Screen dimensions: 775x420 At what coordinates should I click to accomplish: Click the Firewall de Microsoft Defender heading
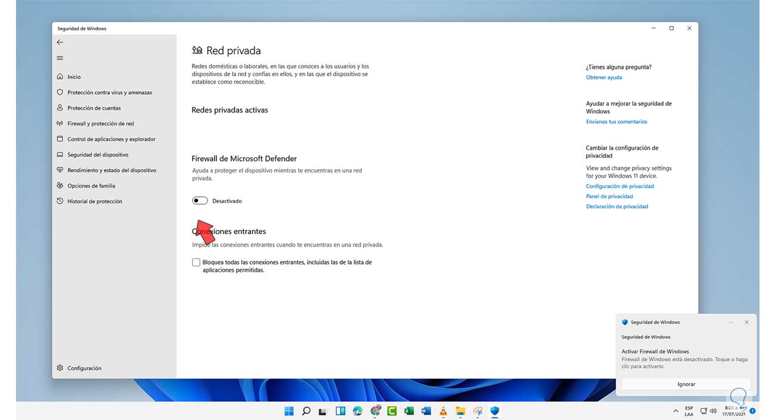click(x=244, y=158)
